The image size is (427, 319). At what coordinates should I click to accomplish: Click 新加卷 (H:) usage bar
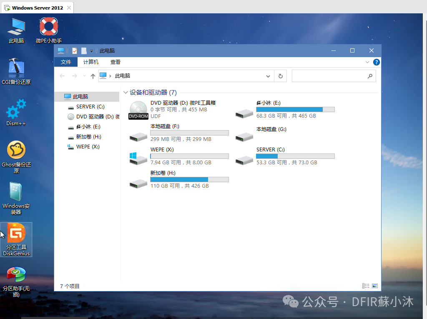click(x=190, y=180)
